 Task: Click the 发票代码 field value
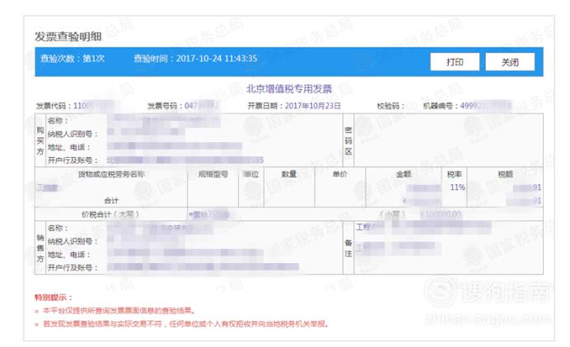click(x=94, y=106)
